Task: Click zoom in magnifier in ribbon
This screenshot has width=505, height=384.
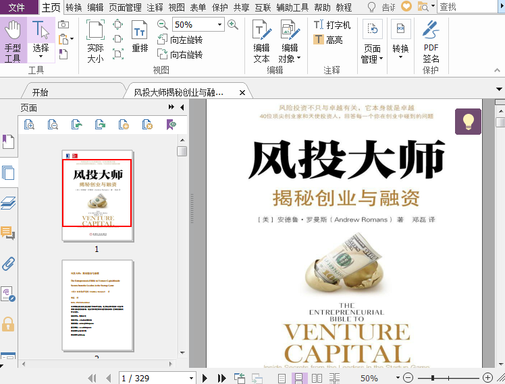Action: click(232, 25)
